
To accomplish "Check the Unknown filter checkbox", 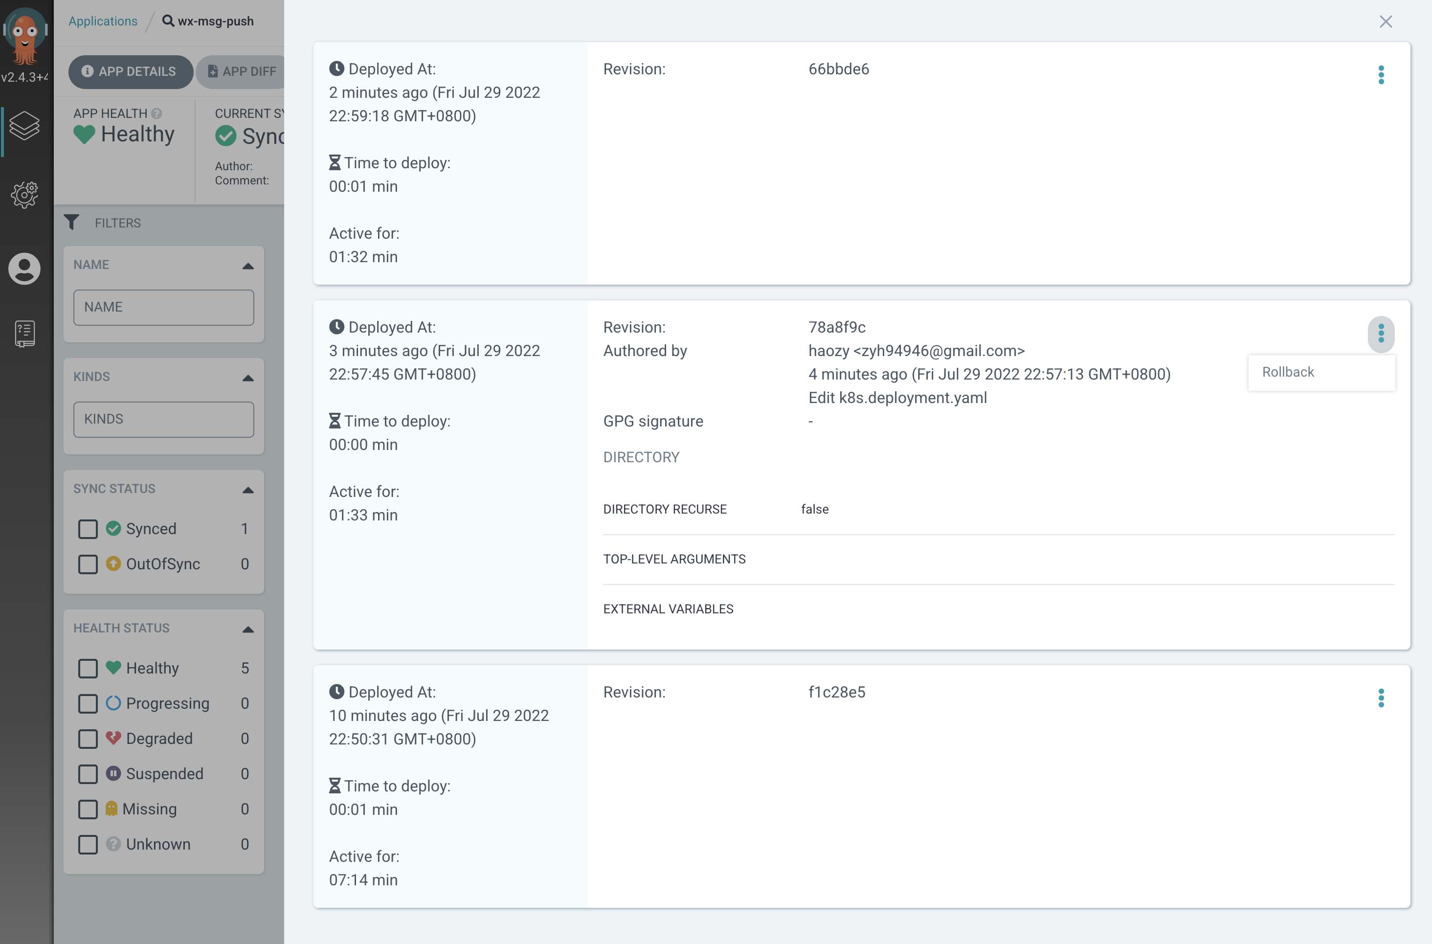I will pyautogui.click(x=88, y=845).
